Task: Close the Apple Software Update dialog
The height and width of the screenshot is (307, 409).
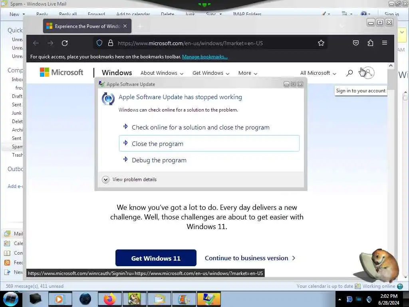Action: [300, 84]
